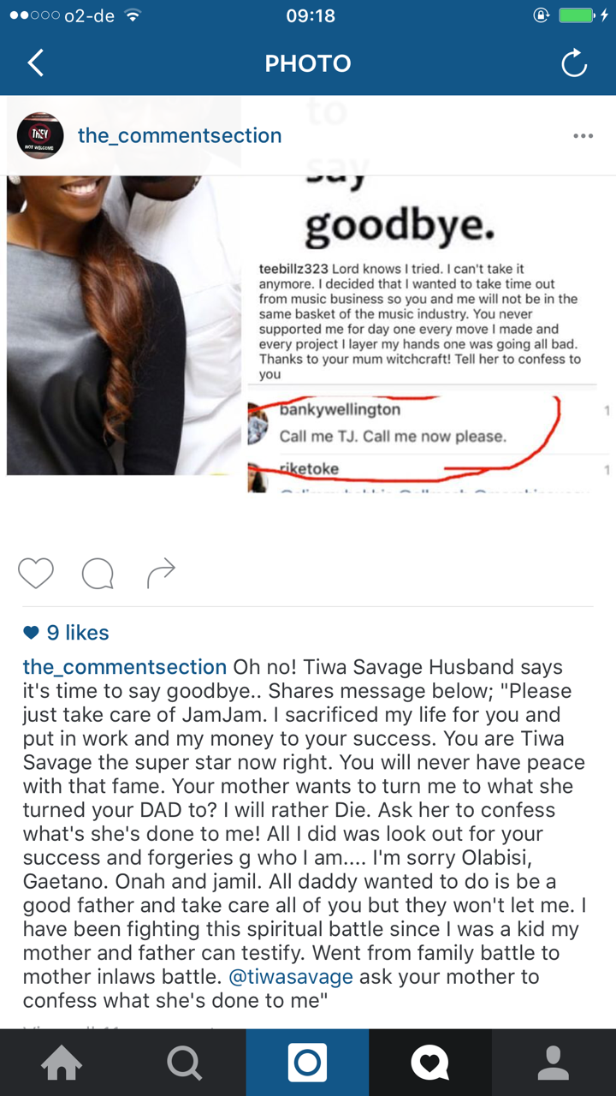Open the three-dot post options menu
The image size is (616, 1096).
point(583,136)
